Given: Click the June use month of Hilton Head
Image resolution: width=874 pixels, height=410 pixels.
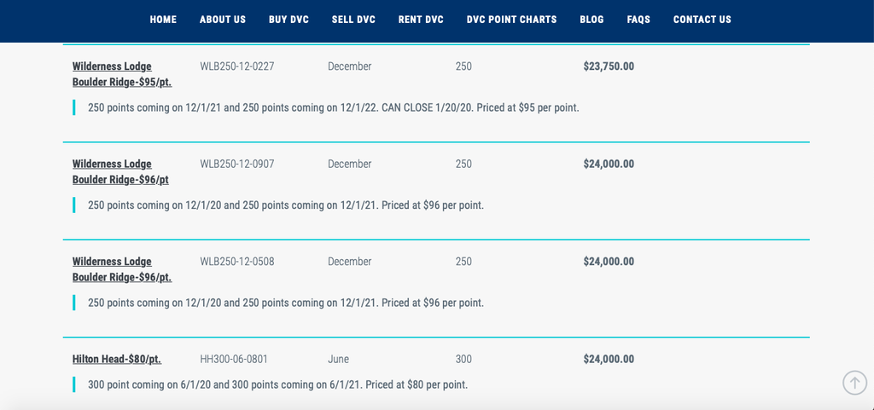Looking at the screenshot, I should (x=338, y=360).
